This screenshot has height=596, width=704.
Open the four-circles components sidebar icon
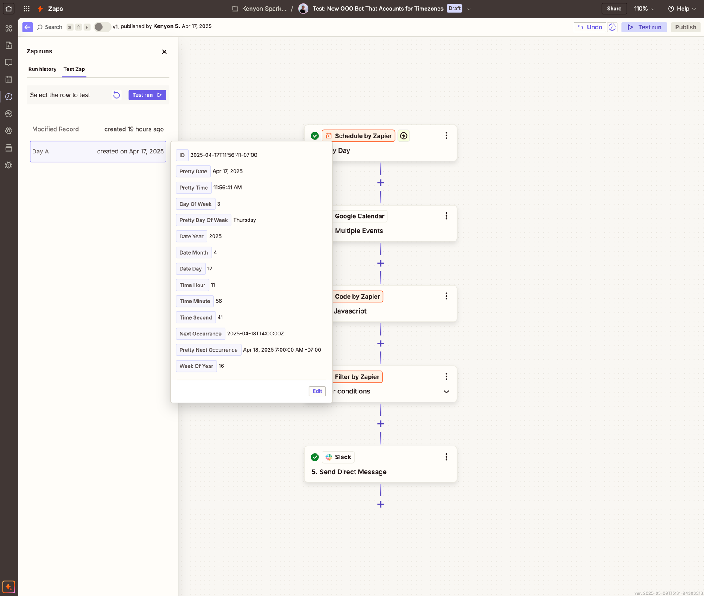click(x=9, y=28)
